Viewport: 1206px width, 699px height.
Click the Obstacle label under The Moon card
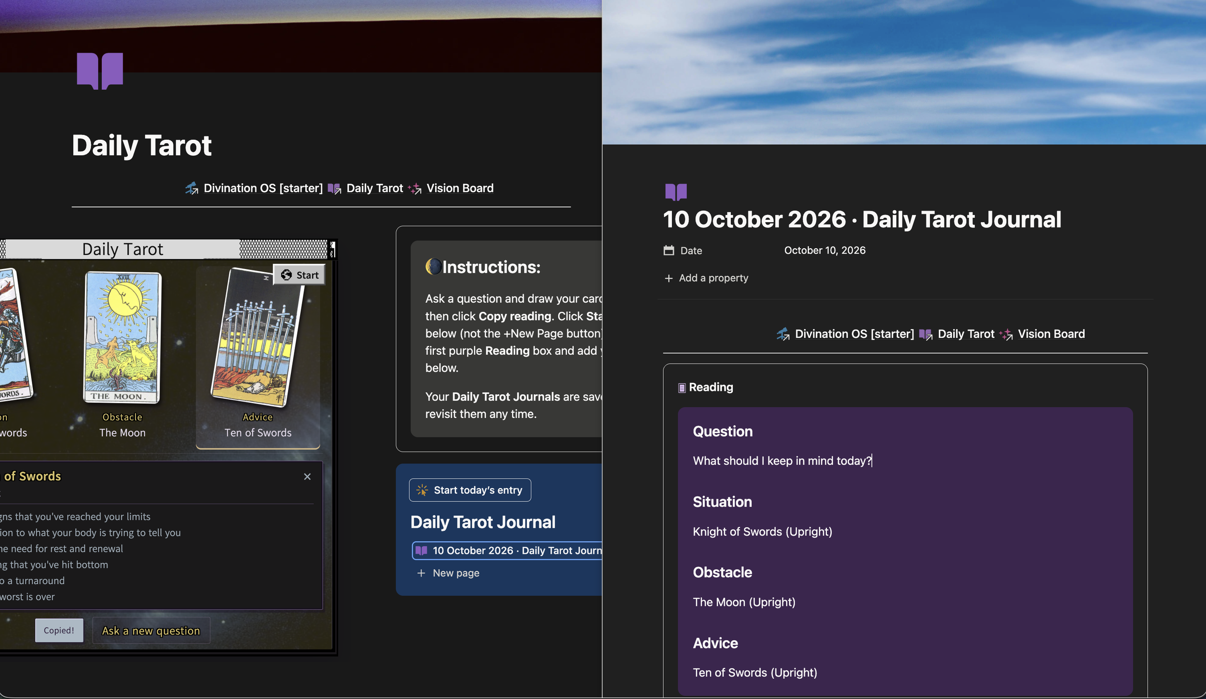123,417
